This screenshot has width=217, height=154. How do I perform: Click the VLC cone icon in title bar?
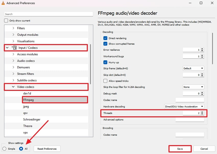tap(3, 3)
